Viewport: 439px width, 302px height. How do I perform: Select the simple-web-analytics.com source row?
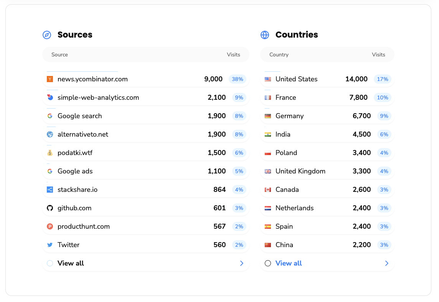pyautogui.click(x=98, y=97)
